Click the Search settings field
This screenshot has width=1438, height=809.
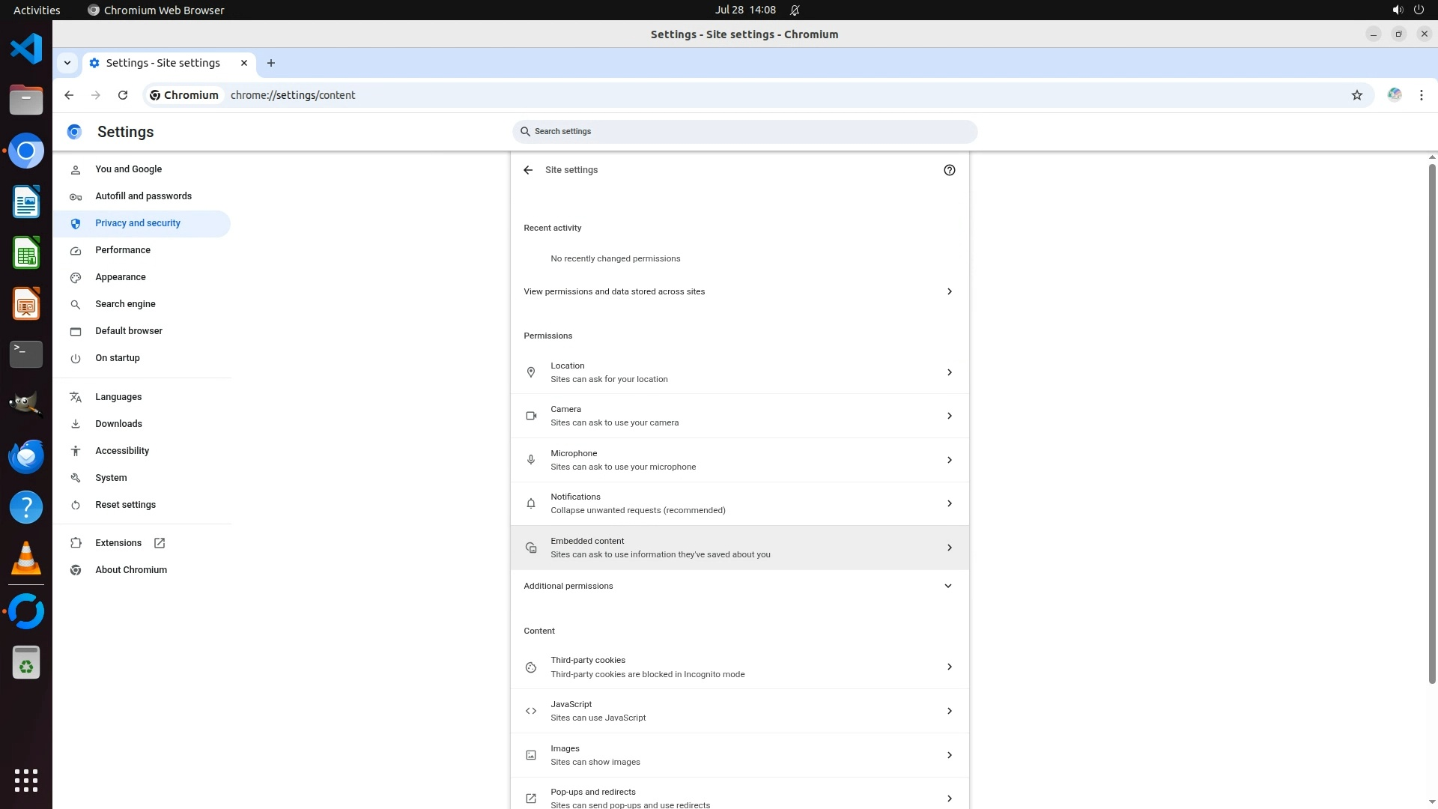(x=745, y=132)
